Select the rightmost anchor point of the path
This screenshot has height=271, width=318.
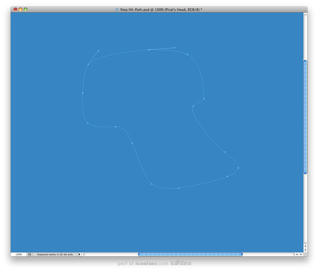tap(238, 168)
